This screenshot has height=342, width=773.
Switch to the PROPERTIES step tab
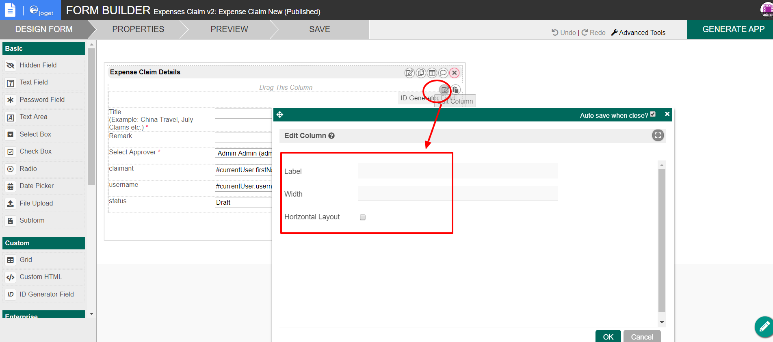[138, 29]
